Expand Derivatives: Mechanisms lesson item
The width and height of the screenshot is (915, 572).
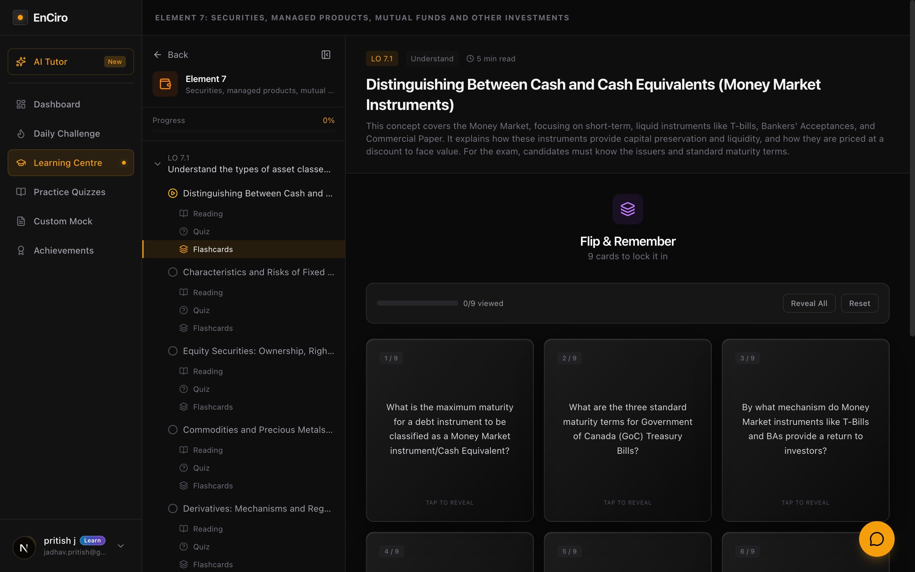(x=256, y=508)
